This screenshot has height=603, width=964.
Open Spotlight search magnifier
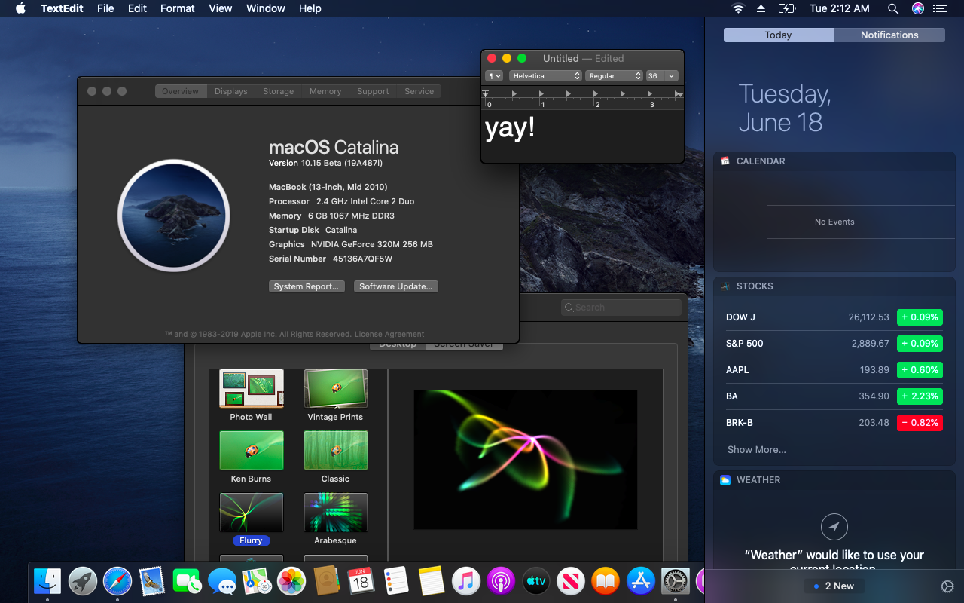(x=893, y=8)
